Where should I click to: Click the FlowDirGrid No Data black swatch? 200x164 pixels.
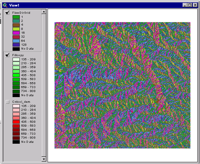click(x=16, y=48)
